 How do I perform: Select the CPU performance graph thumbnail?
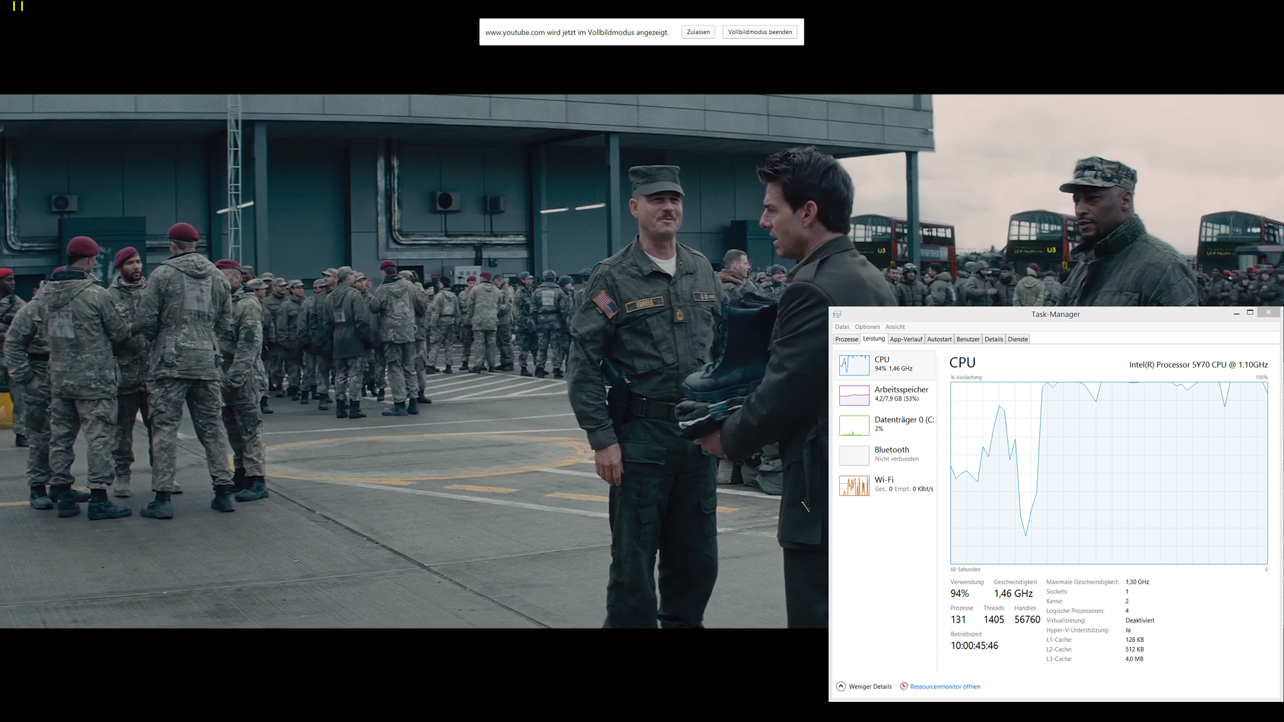(x=854, y=365)
